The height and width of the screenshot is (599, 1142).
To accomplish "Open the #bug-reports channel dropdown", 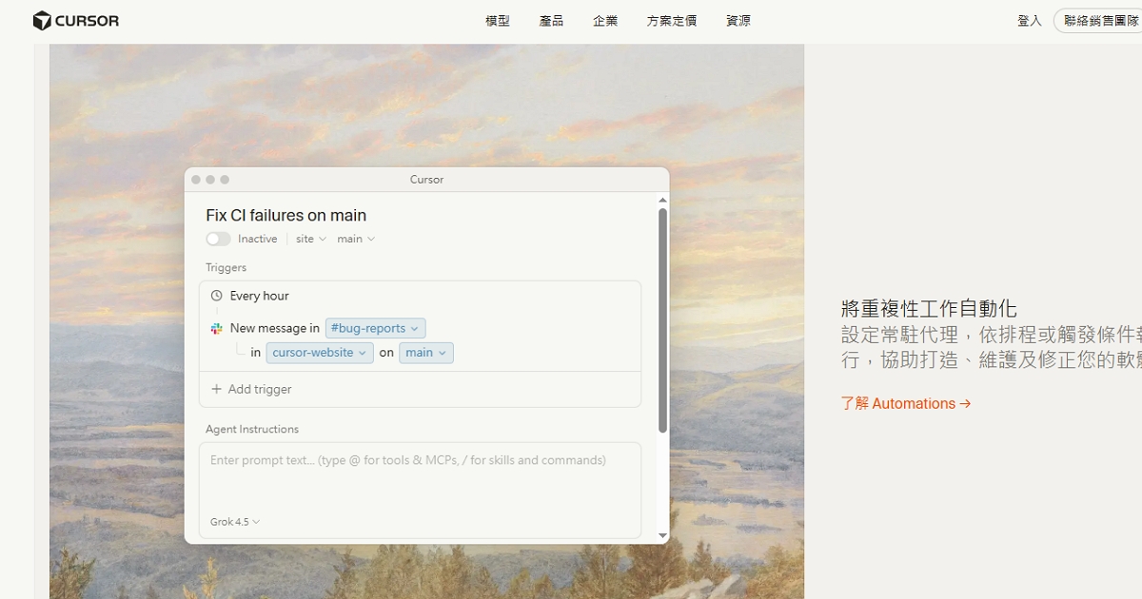I will tap(375, 328).
